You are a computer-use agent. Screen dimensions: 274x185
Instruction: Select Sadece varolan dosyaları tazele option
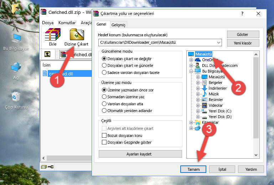(x=130, y=73)
